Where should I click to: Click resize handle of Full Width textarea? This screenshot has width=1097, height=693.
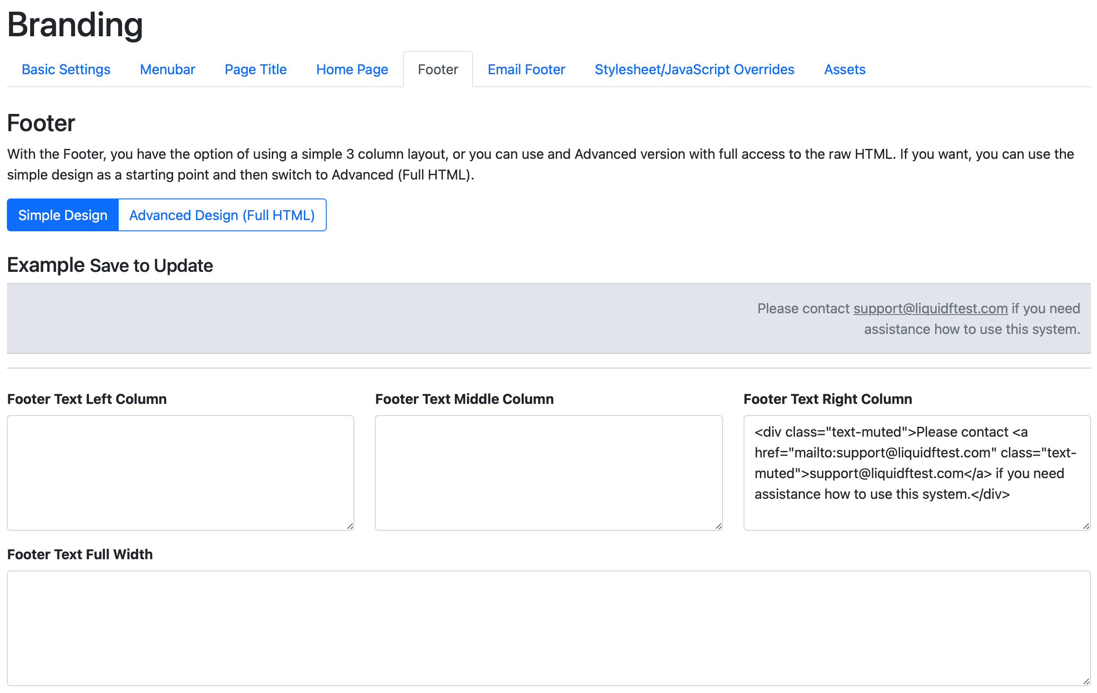tap(1086, 682)
